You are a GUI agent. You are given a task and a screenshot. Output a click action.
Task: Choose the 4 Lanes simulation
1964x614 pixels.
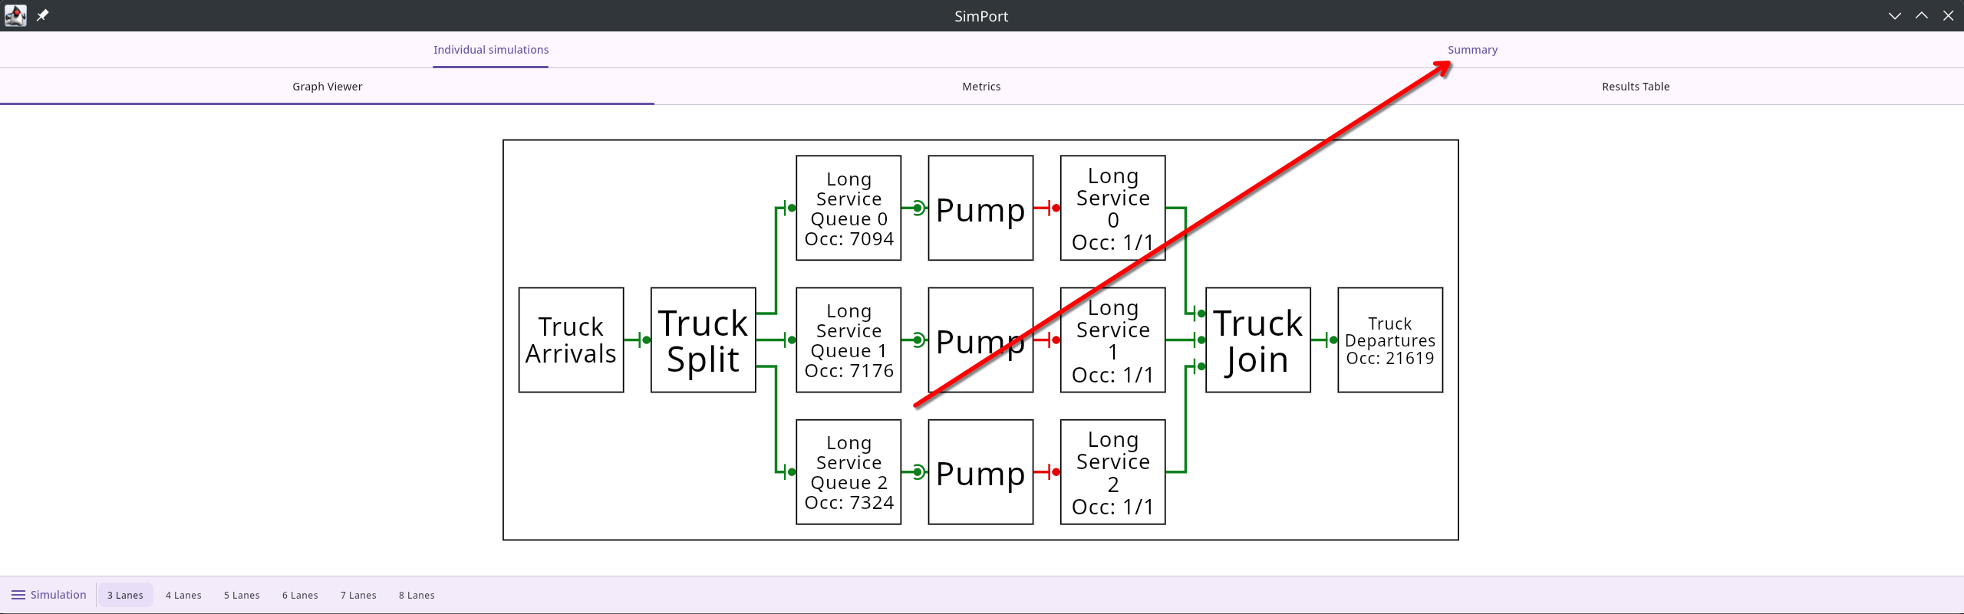[x=183, y=595]
